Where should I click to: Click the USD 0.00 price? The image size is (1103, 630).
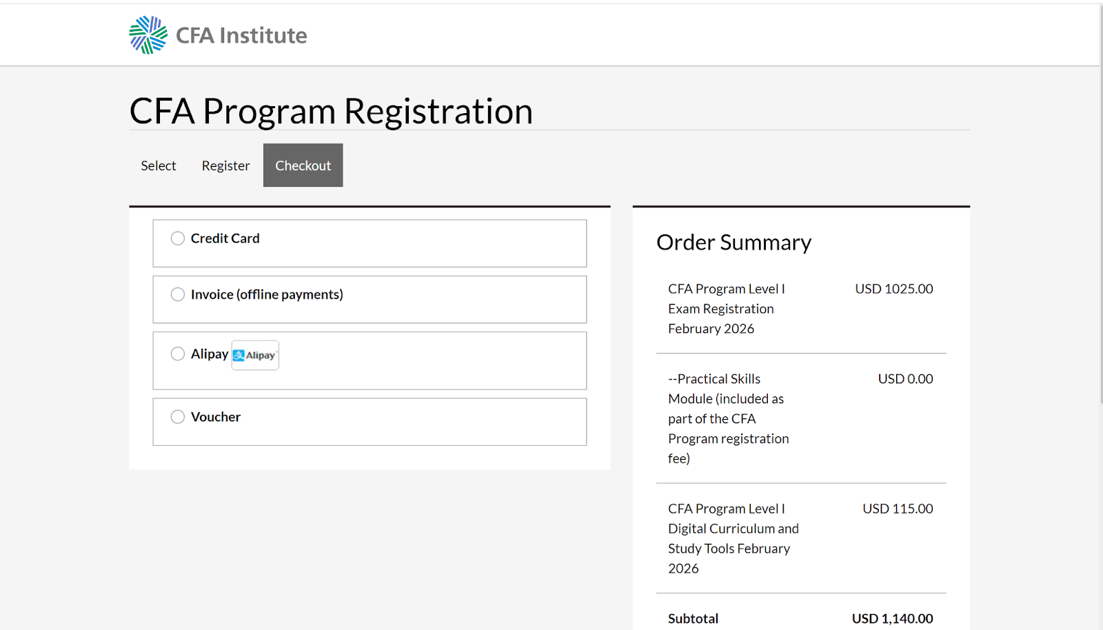point(905,379)
